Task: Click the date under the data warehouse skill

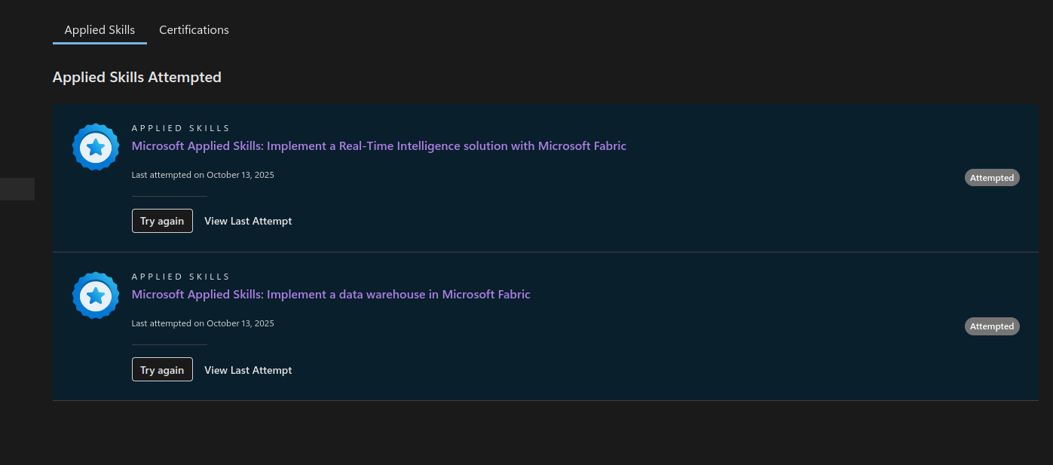Action: [x=203, y=323]
